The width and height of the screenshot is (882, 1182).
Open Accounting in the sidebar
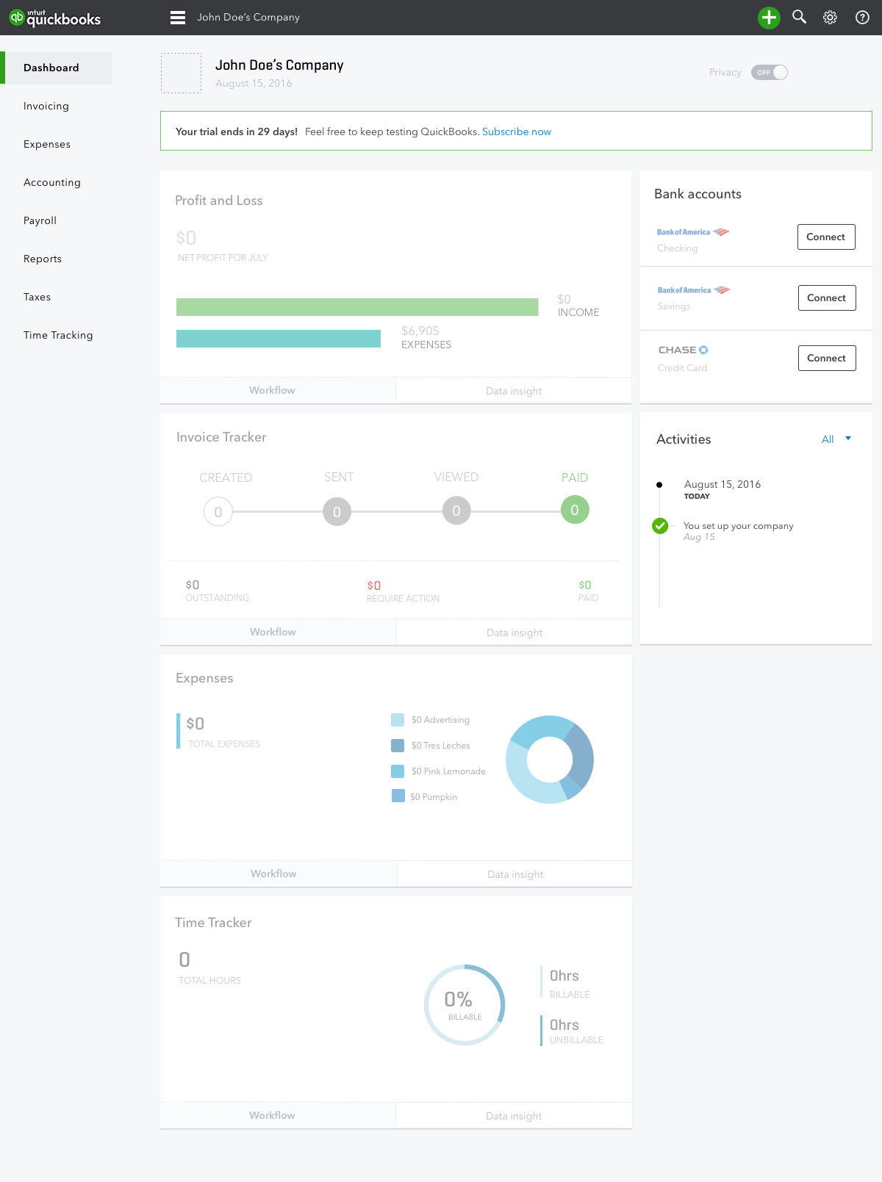coord(52,182)
